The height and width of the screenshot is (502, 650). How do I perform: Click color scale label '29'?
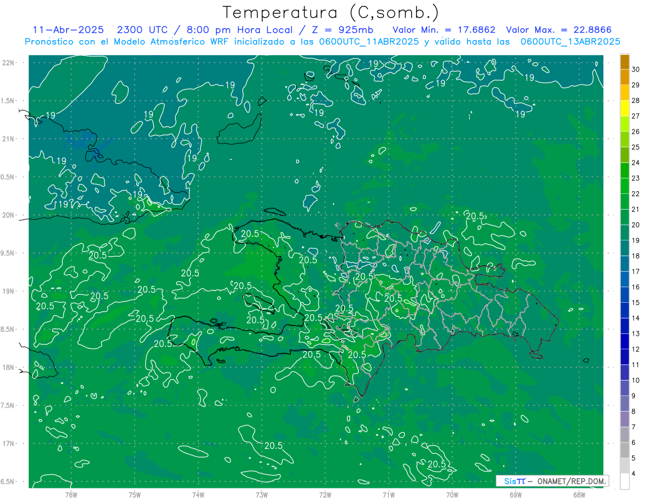click(x=636, y=85)
